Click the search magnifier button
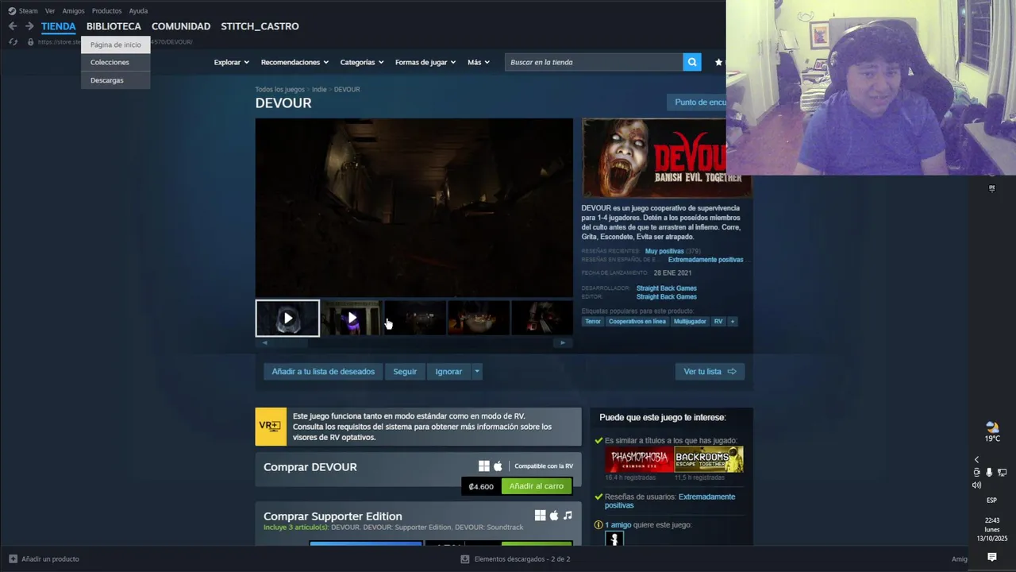 click(692, 62)
